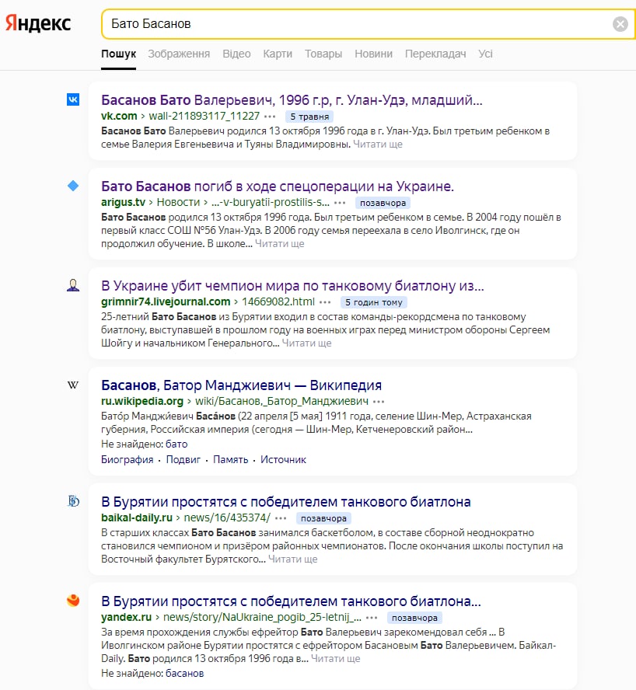Viewport: 636px width, 690px height.
Task: Click the blue diamond arigus.tv favicon
Action: coord(73,186)
